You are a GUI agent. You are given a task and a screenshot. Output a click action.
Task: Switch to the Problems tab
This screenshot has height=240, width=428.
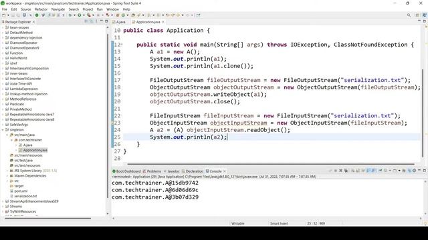point(152,171)
